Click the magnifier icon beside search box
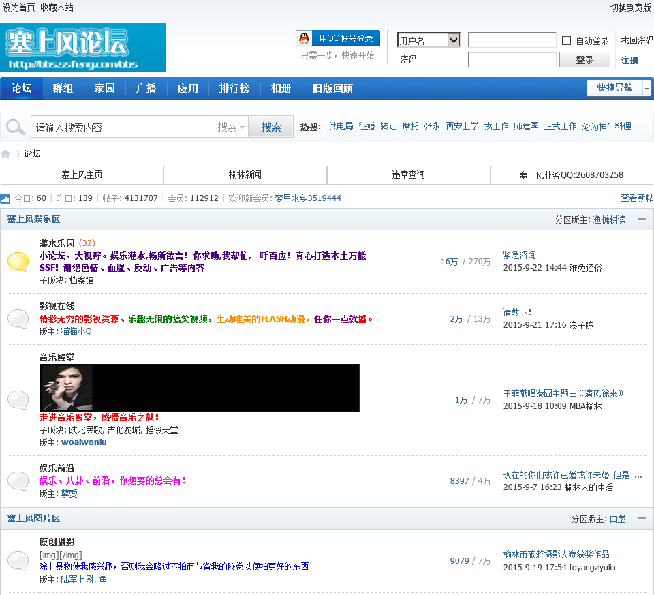This screenshot has height=595, width=654. coord(16,127)
